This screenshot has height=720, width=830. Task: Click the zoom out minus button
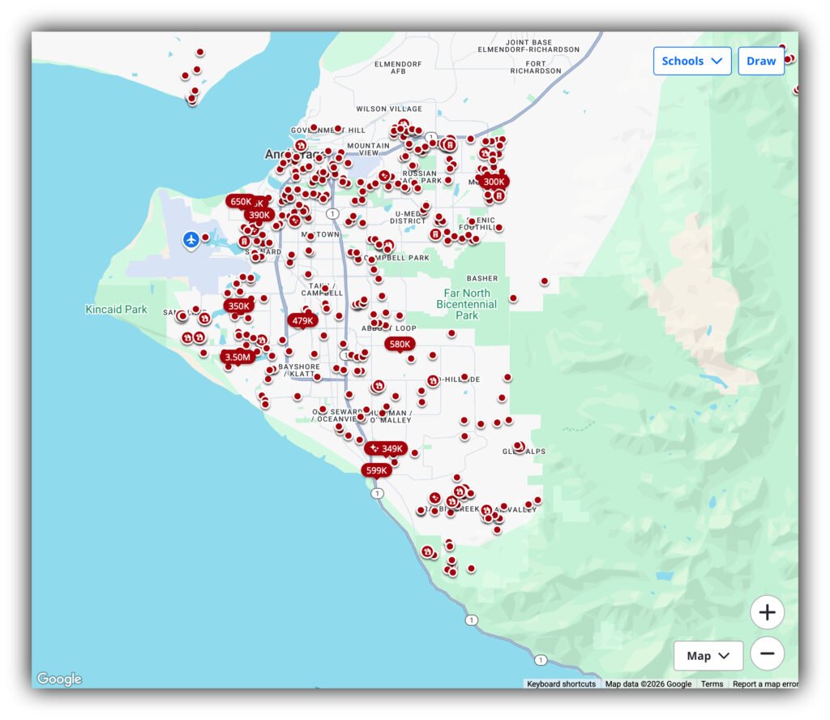767,654
